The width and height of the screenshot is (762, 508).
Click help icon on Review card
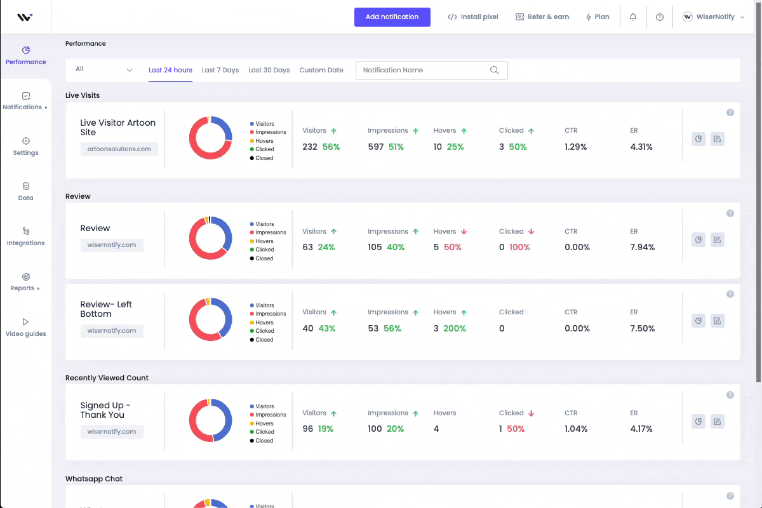pyautogui.click(x=730, y=213)
